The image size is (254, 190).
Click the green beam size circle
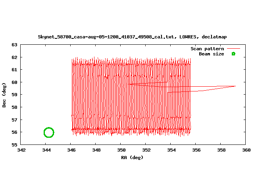(x=49, y=133)
